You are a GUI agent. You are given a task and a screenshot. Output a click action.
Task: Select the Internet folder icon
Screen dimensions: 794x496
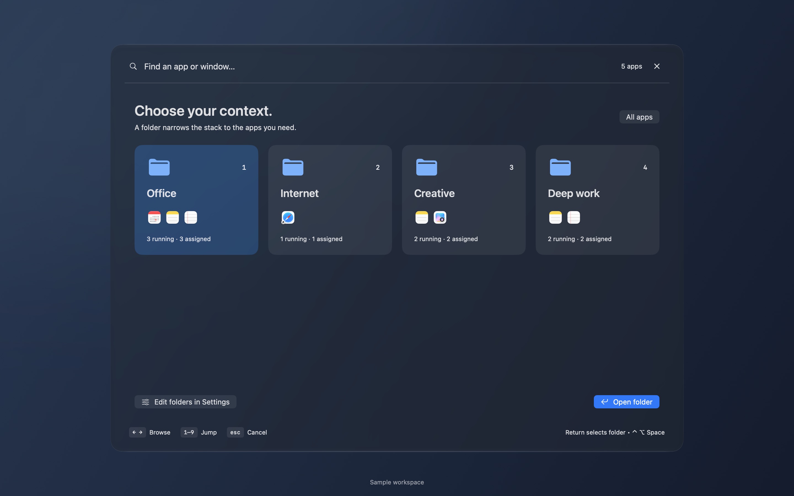[x=293, y=167]
